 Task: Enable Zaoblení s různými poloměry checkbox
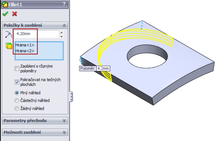click(x=17, y=69)
